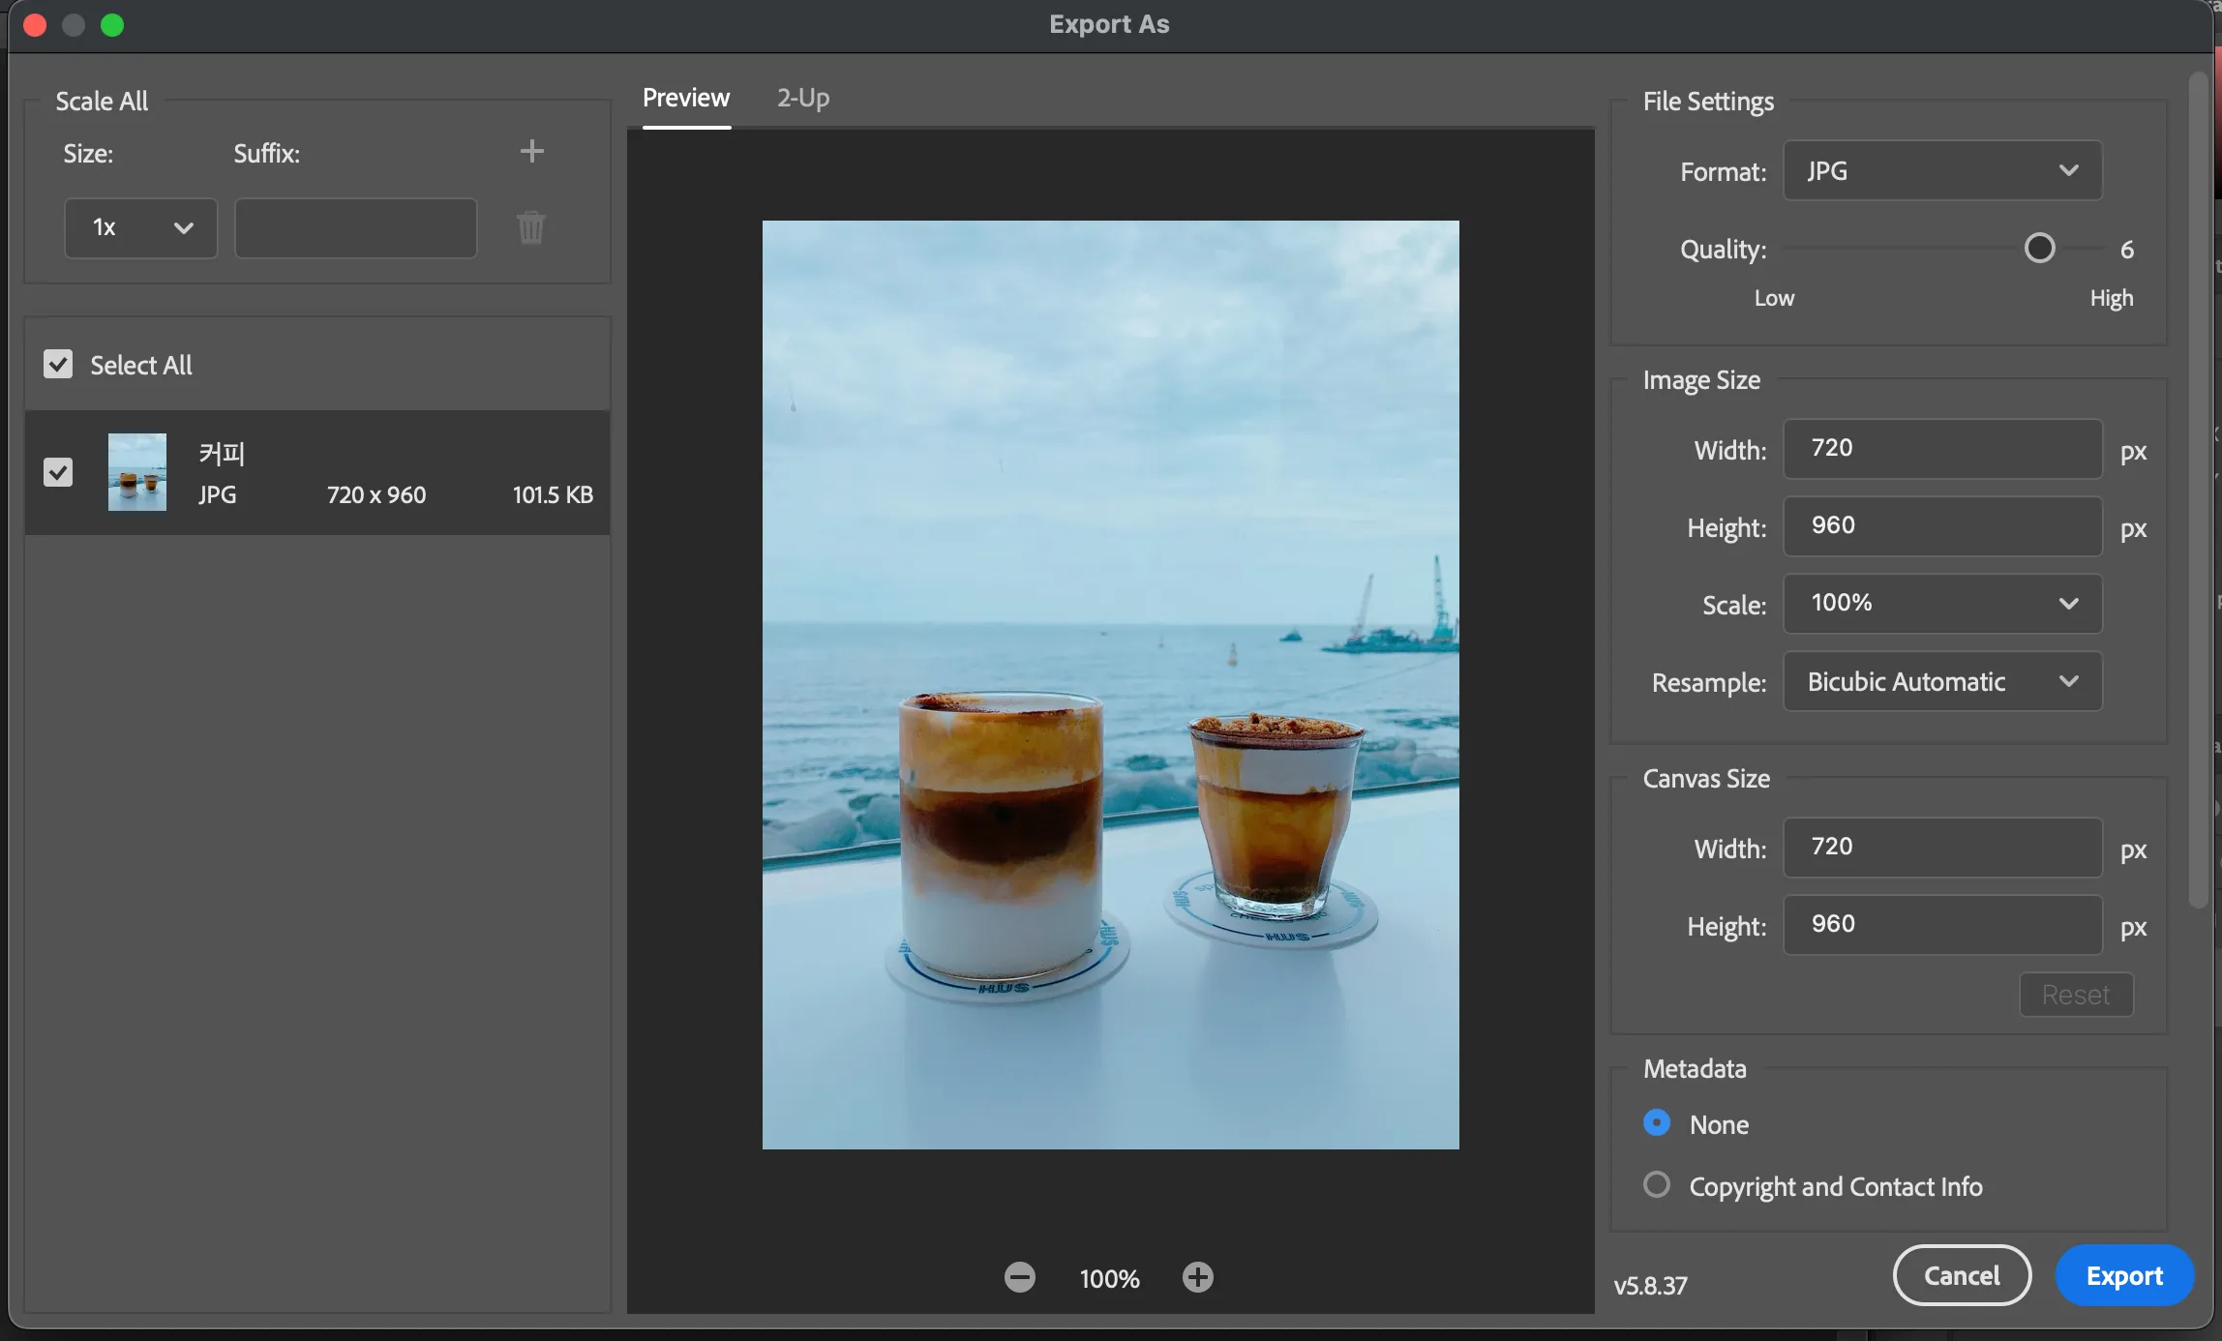Click the 720 x 960 dimensions text

coord(376,494)
